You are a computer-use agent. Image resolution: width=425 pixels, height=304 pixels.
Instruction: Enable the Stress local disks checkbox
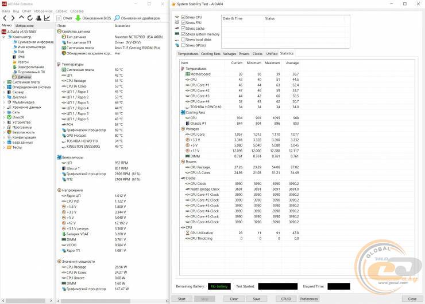pyautogui.click(x=183, y=40)
